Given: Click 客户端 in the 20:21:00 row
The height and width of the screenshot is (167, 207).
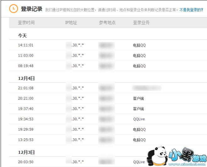Looking at the screenshot, I should click(138, 98).
